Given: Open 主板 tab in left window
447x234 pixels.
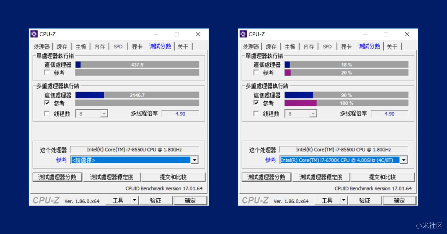Looking at the screenshot, I should [81, 46].
